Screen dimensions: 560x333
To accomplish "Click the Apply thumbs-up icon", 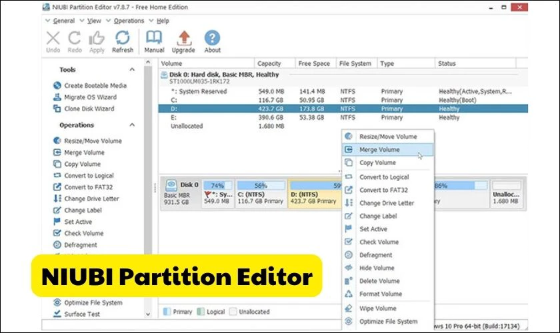I will (x=97, y=38).
